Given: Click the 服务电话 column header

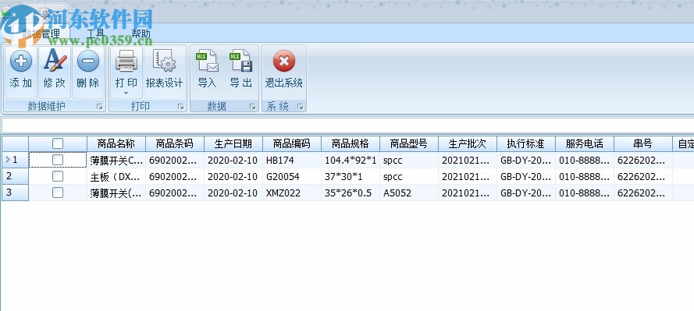Looking at the screenshot, I should pos(585,143).
